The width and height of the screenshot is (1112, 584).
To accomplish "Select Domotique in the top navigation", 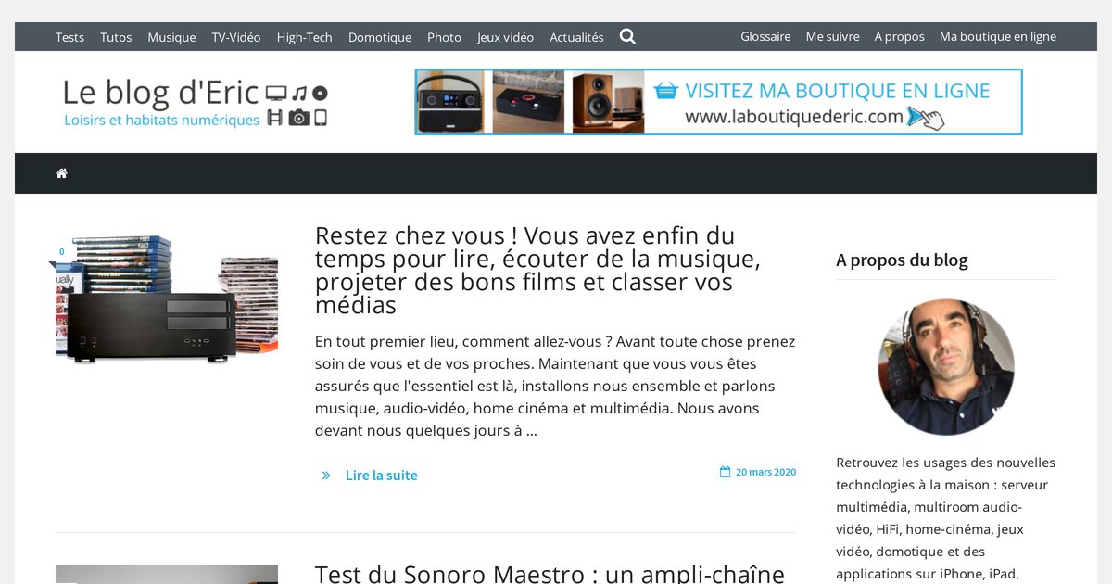I will coord(380,37).
